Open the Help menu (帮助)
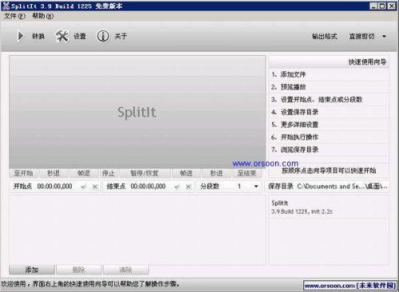 click(43, 16)
